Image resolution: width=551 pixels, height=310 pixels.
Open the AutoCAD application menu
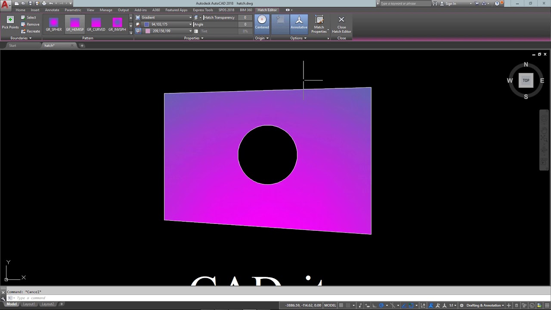point(6,5)
